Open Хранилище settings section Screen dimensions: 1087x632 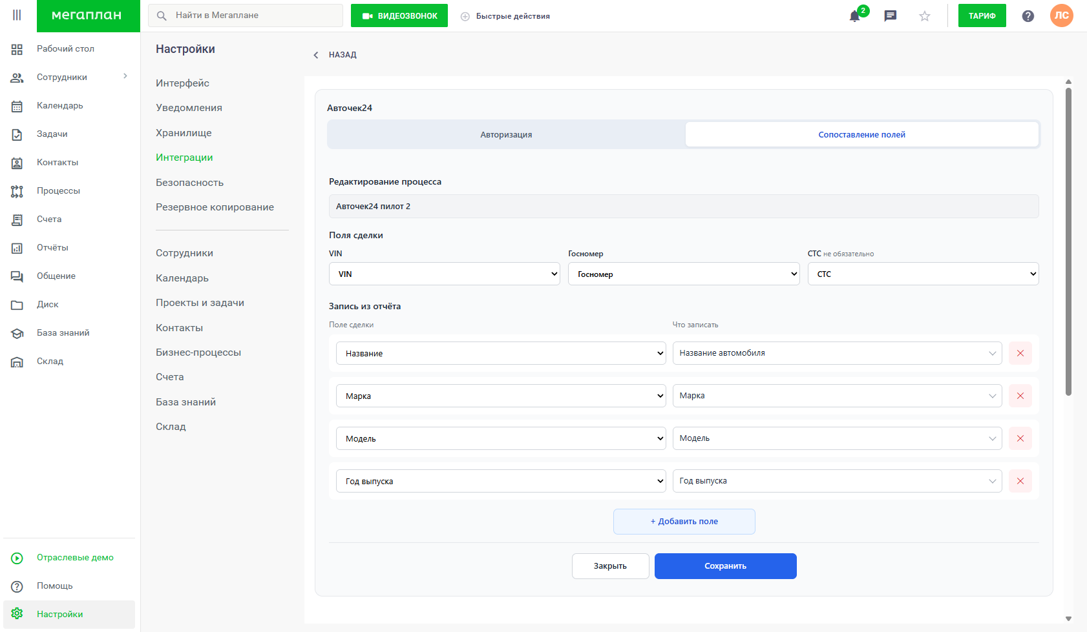(x=184, y=133)
